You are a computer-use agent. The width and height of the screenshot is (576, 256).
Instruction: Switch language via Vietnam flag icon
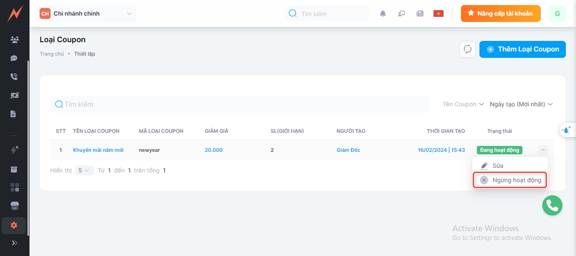(x=439, y=13)
